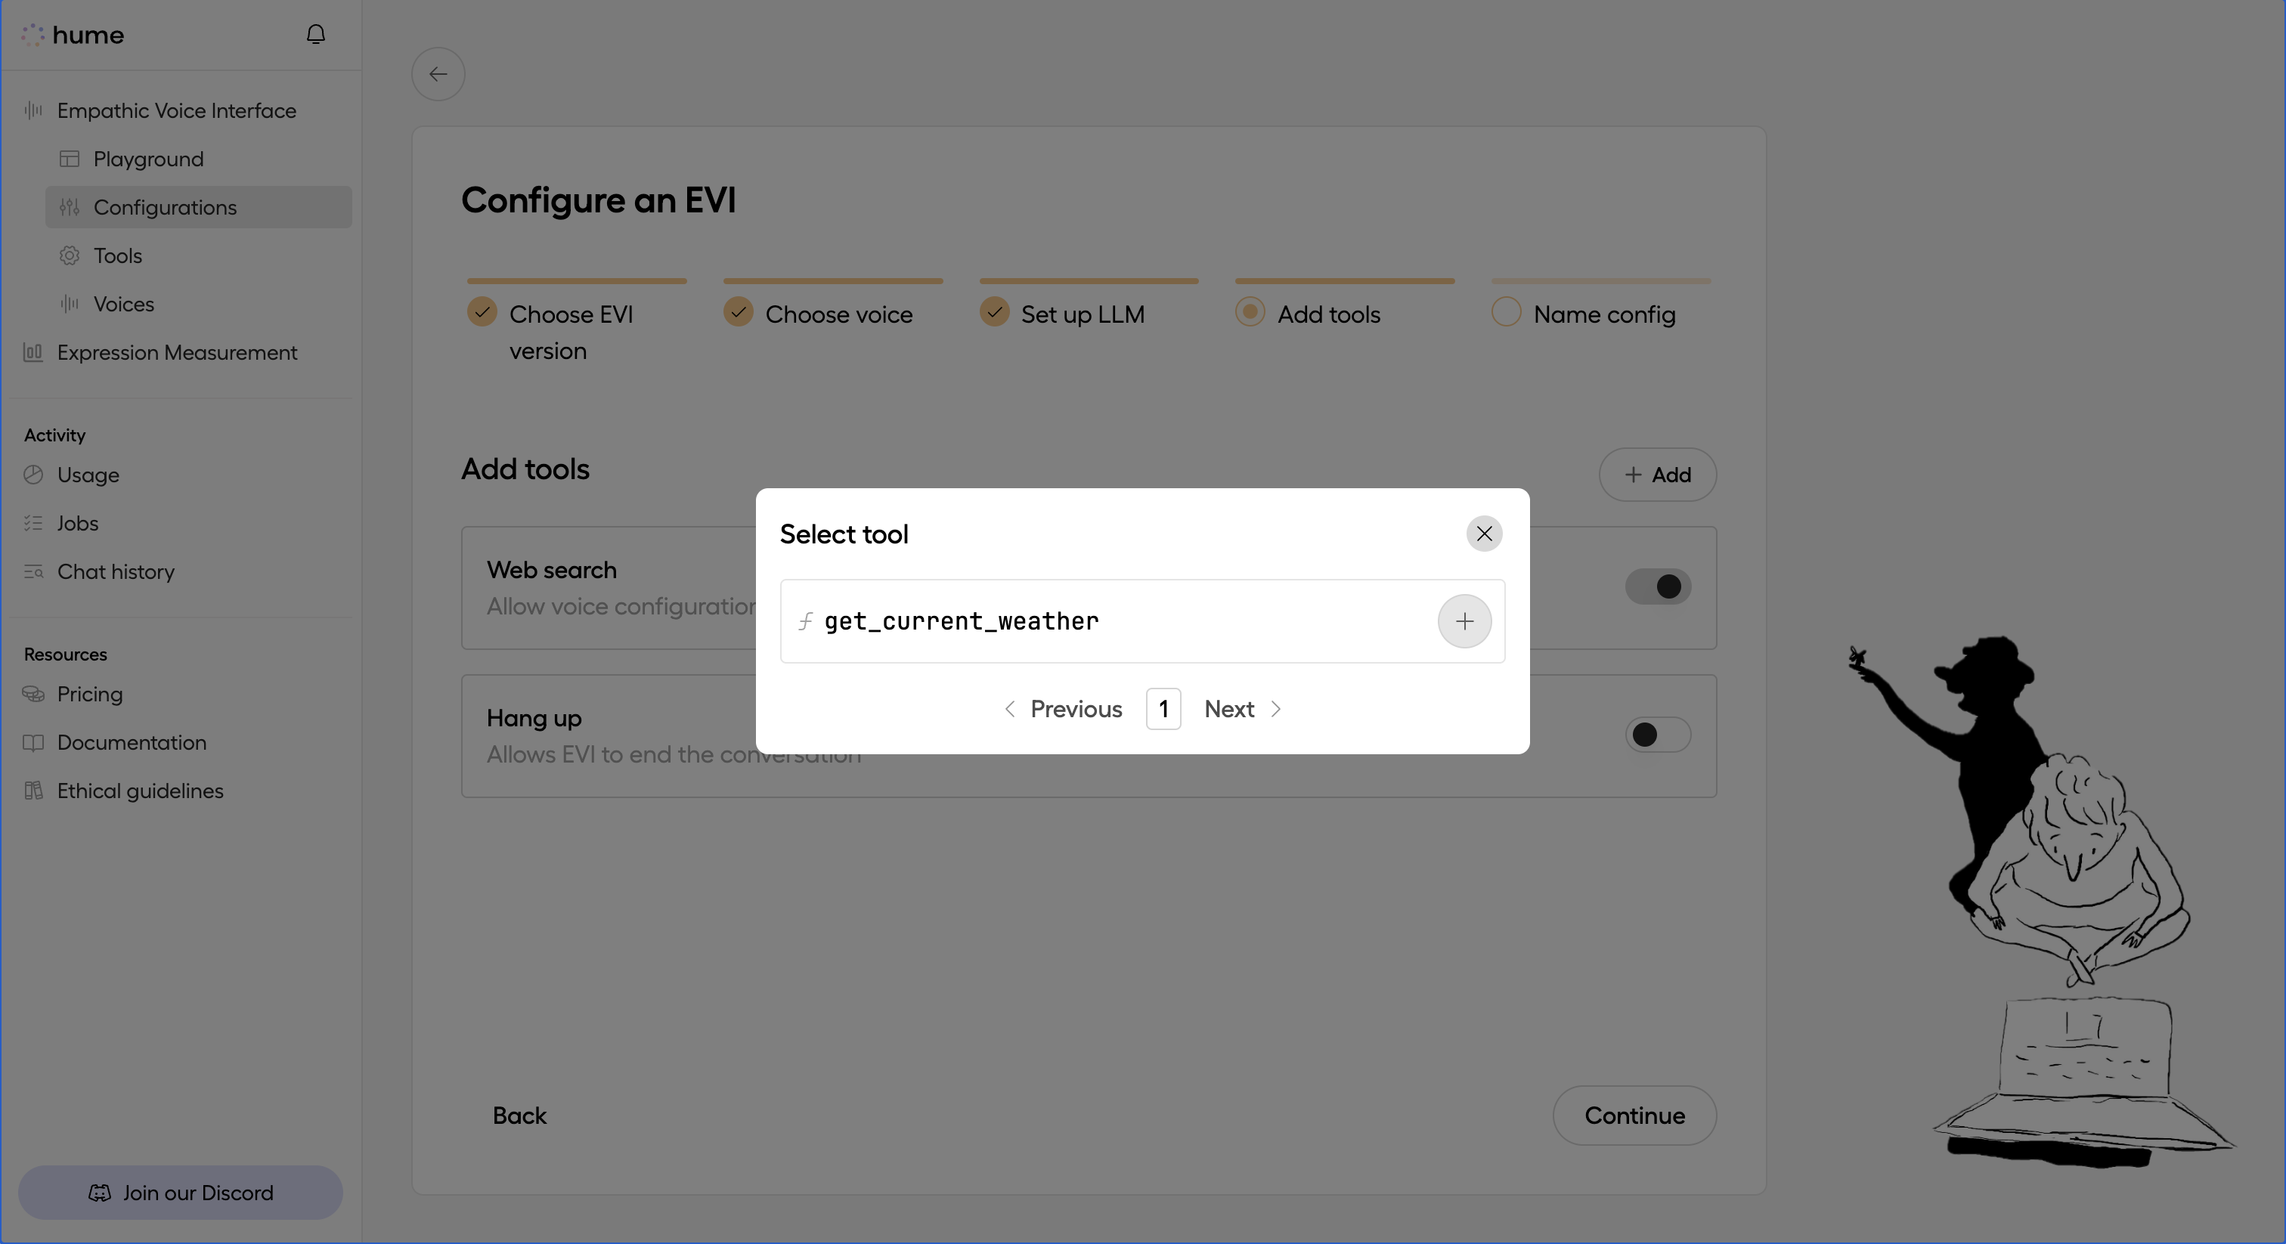Screen dimensions: 2286x1244
Task: Open Documentation via its book icon
Action: point(33,741)
